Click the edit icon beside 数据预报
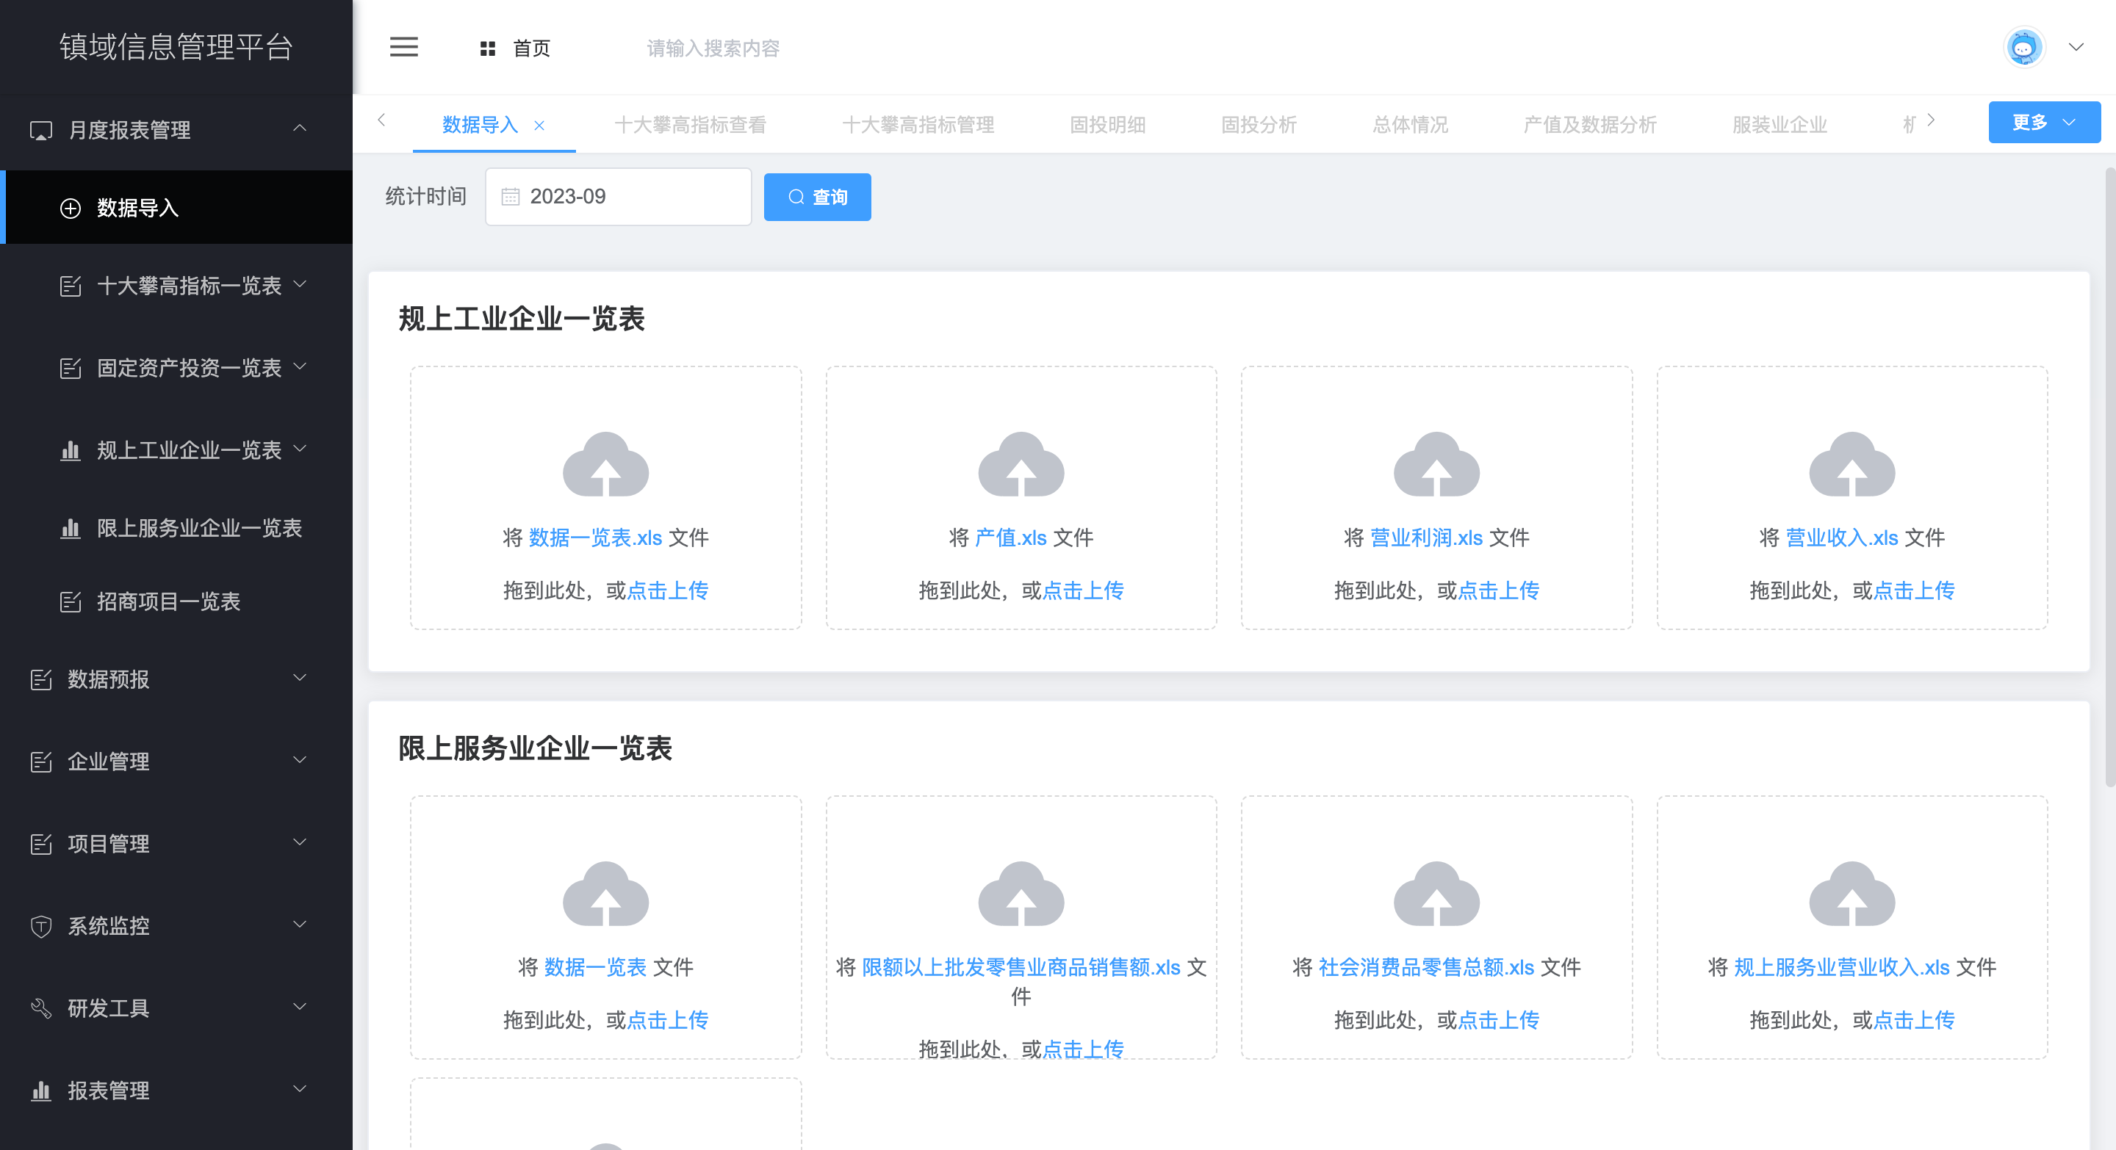The height and width of the screenshot is (1150, 2116). point(41,680)
